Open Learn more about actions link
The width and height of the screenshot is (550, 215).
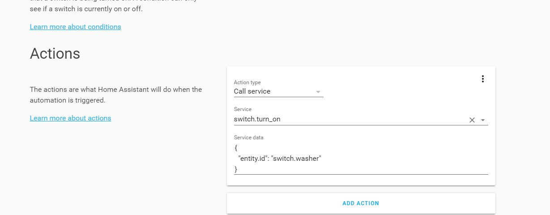[x=70, y=118]
